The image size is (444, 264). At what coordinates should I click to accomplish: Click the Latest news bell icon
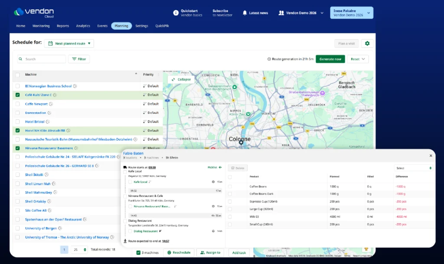click(x=245, y=13)
